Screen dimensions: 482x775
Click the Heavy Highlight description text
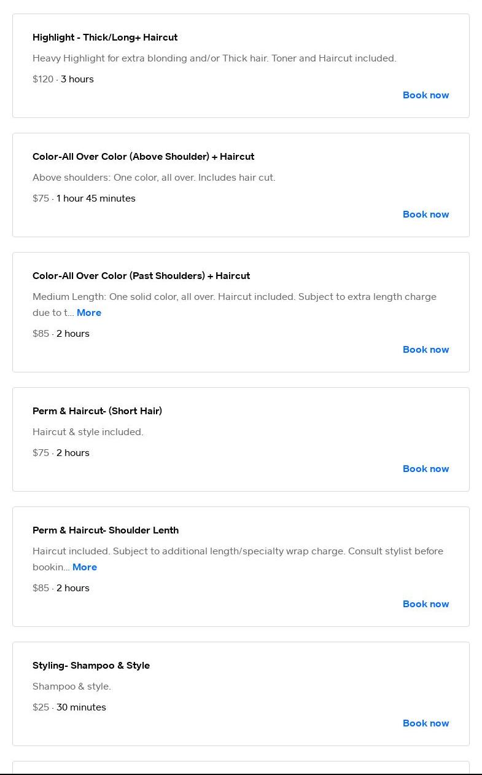click(214, 58)
